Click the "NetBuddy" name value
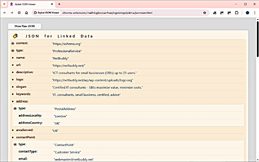This screenshot has width=259, height=162. coord(60,58)
